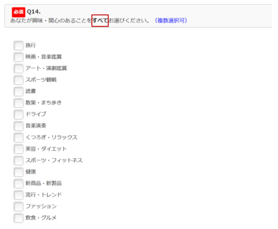Tick the 健康 checkbox

pyautogui.click(x=18, y=172)
